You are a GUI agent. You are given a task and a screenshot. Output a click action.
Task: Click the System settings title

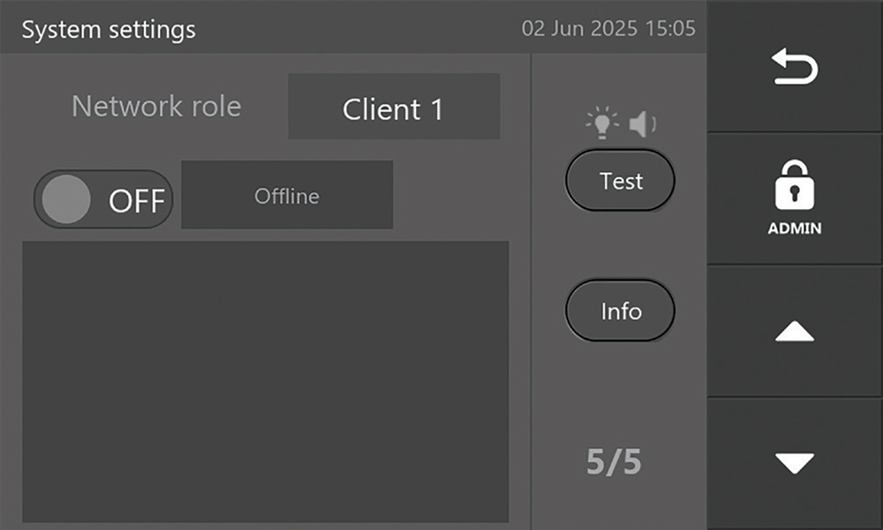tap(109, 29)
